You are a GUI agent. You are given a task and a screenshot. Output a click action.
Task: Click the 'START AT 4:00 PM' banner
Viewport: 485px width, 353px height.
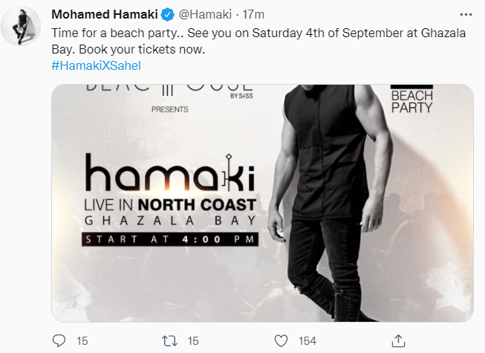click(x=171, y=239)
